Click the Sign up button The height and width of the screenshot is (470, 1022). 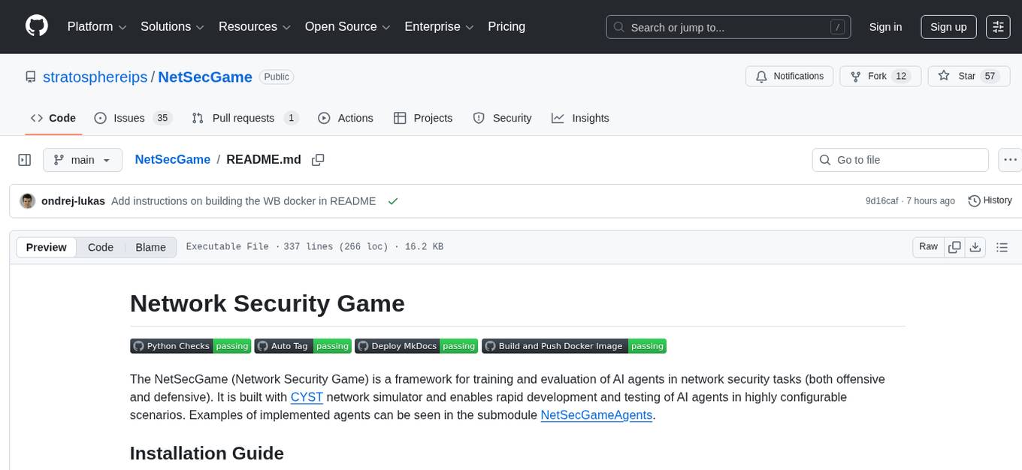click(948, 26)
